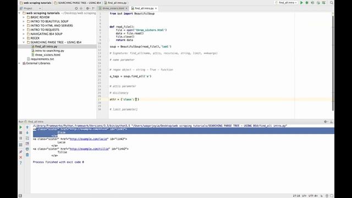
Task: Click the up arrow in Run console
Action: coord(28,127)
